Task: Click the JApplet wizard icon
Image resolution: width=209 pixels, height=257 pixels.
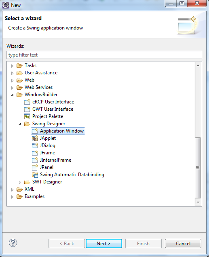Action: coord(35,138)
